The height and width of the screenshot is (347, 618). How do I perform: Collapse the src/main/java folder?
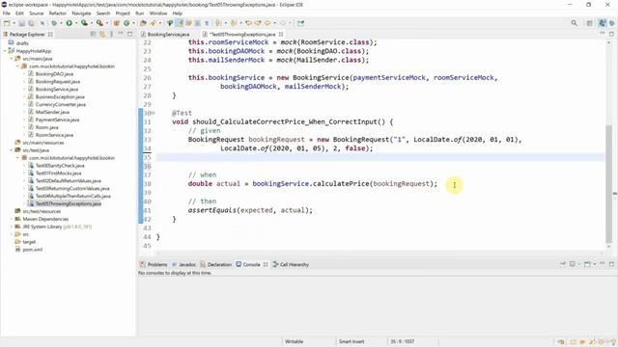pyautogui.click(x=12, y=59)
